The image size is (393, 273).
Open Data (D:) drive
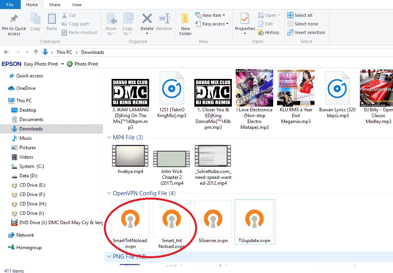pyautogui.click(x=24, y=176)
